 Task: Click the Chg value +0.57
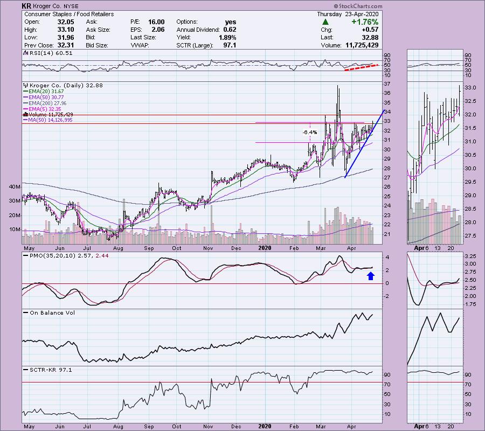(x=370, y=30)
